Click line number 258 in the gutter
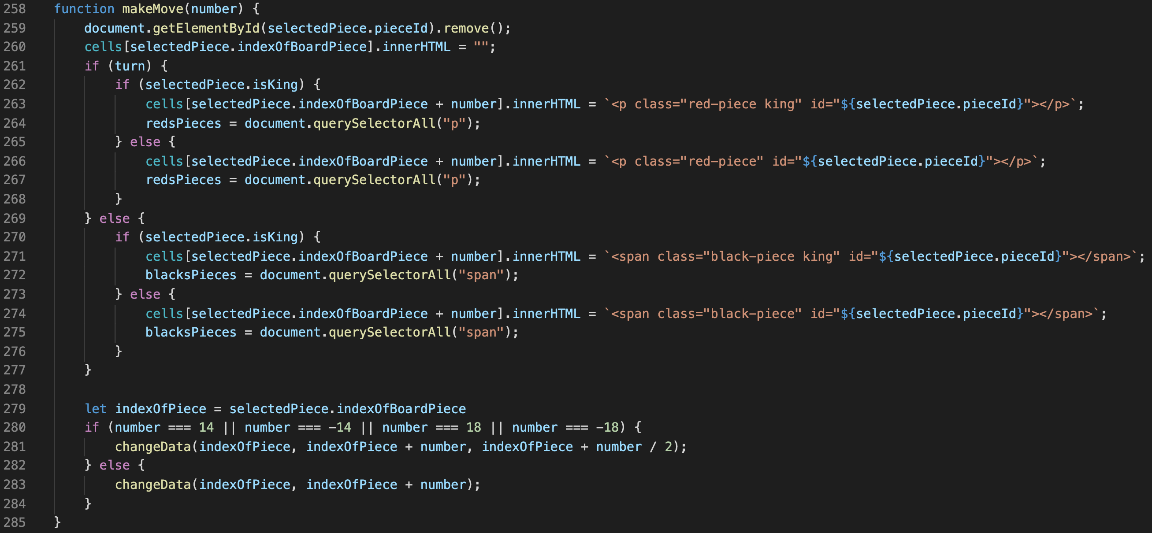This screenshot has width=1152, height=533. (14, 9)
